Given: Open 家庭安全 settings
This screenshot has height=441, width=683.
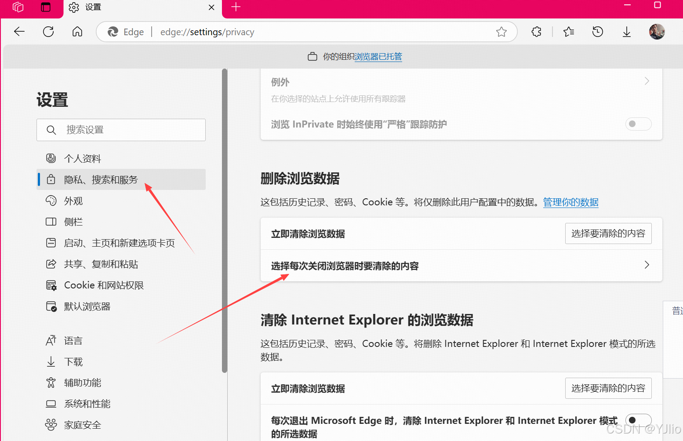Looking at the screenshot, I should pos(121,425).
